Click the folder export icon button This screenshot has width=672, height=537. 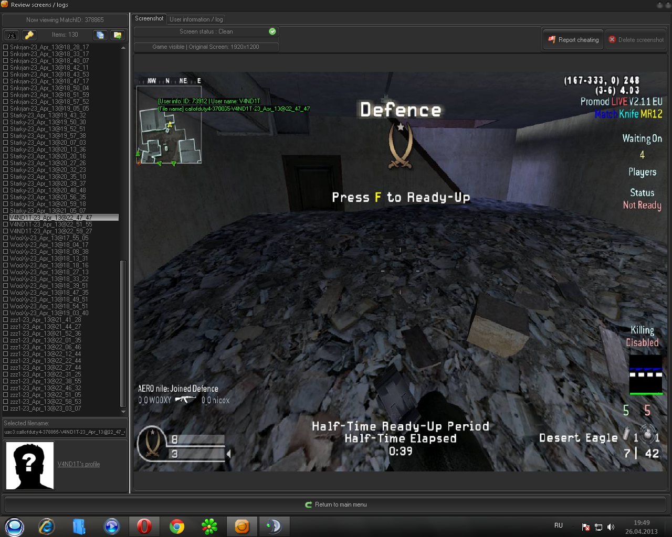click(118, 35)
